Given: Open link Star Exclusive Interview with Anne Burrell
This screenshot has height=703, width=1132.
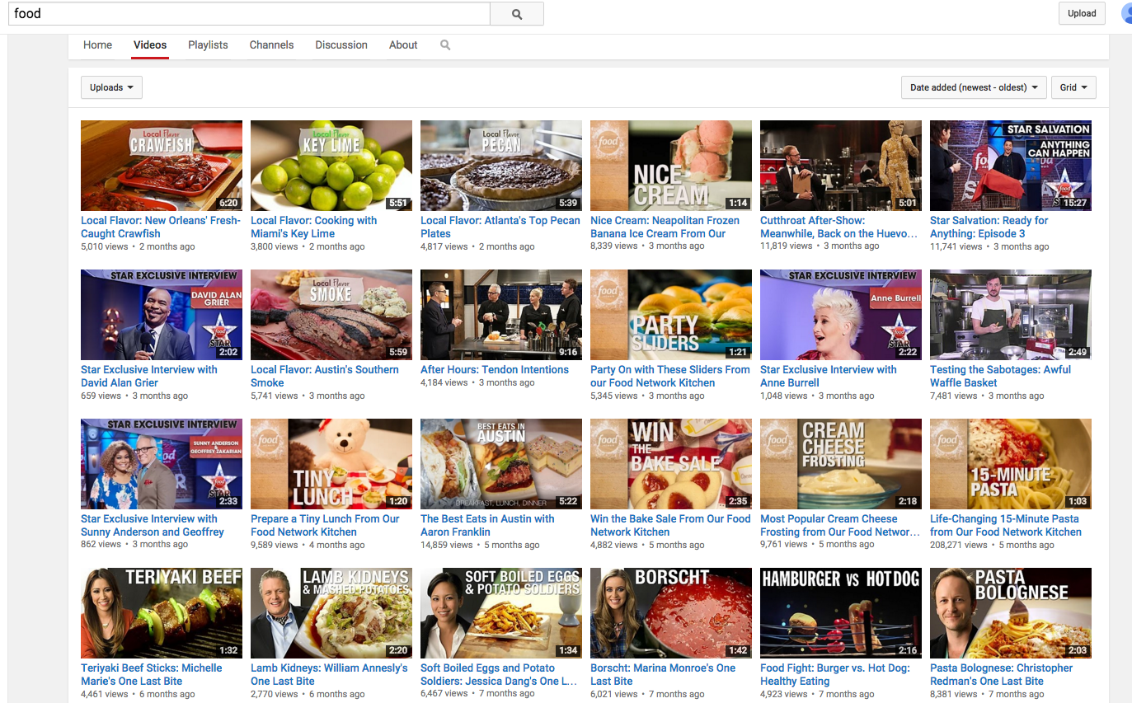Looking at the screenshot, I should (829, 377).
